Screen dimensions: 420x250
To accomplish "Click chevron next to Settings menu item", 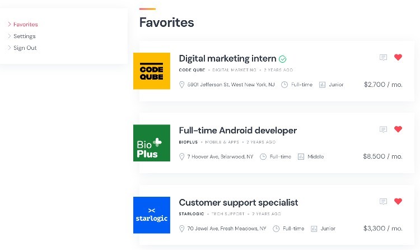I will point(10,36).
